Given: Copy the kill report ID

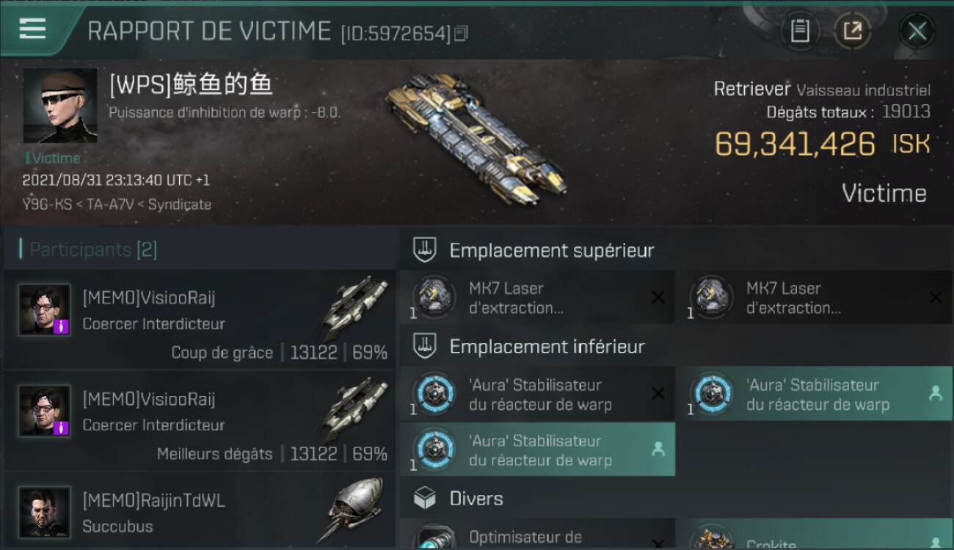Looking at the screenshot, I should click(461, 33).
